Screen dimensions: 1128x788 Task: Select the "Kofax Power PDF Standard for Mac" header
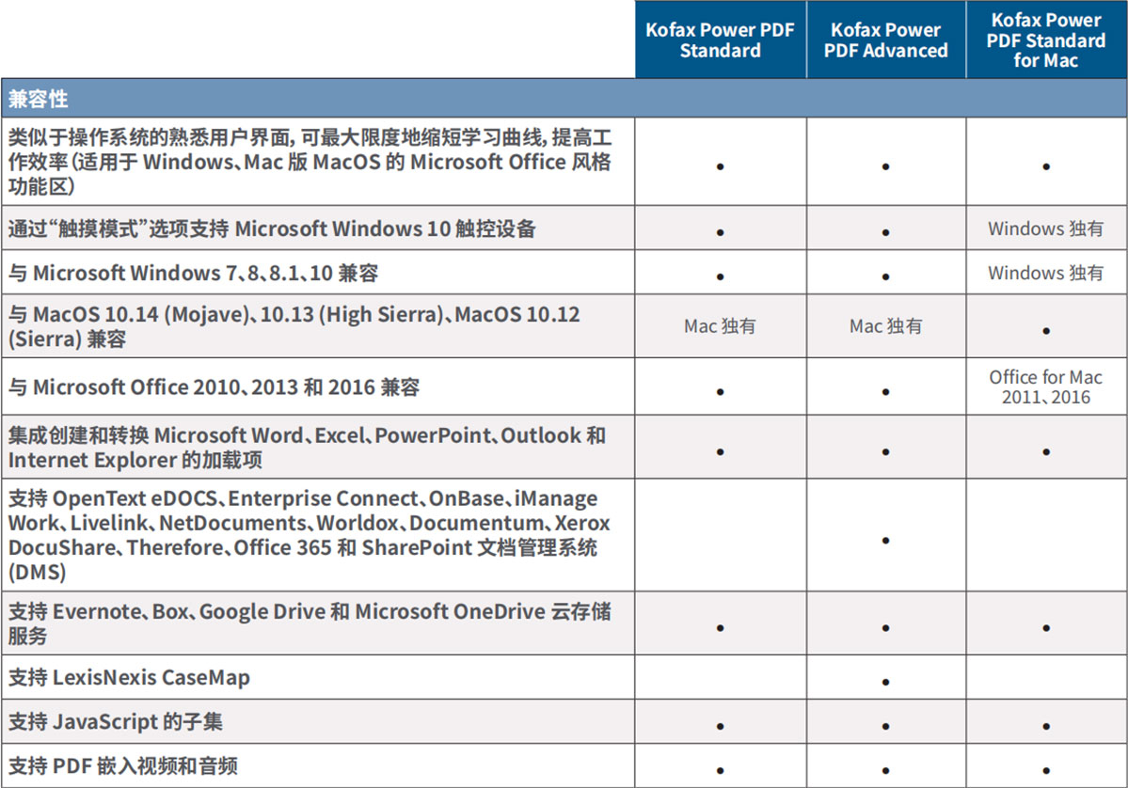coord(1046,40)
